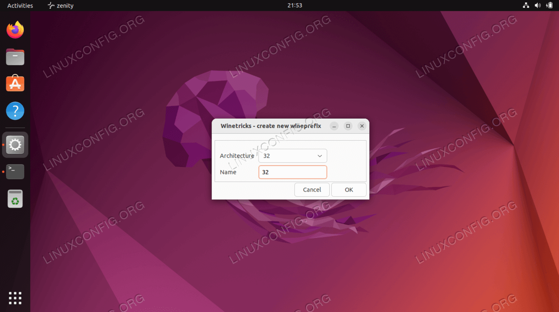The image size is (559, 312).
Task: Close the Winetricks dialog window
Action: (362, 126)
